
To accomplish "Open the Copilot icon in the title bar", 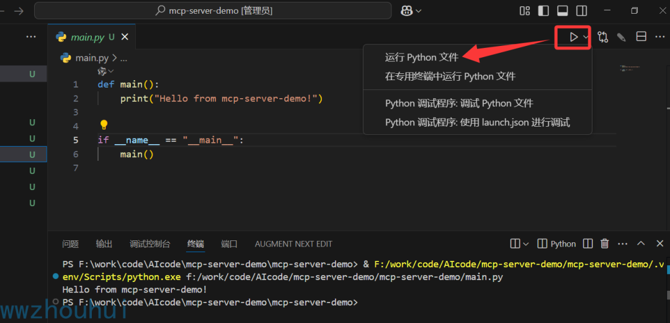I will [408, 11].
